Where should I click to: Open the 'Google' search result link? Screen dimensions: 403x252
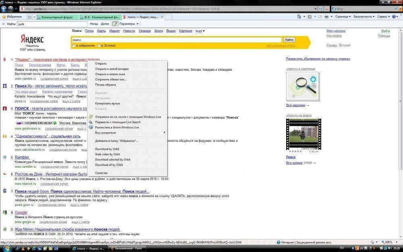click(21, 212)
